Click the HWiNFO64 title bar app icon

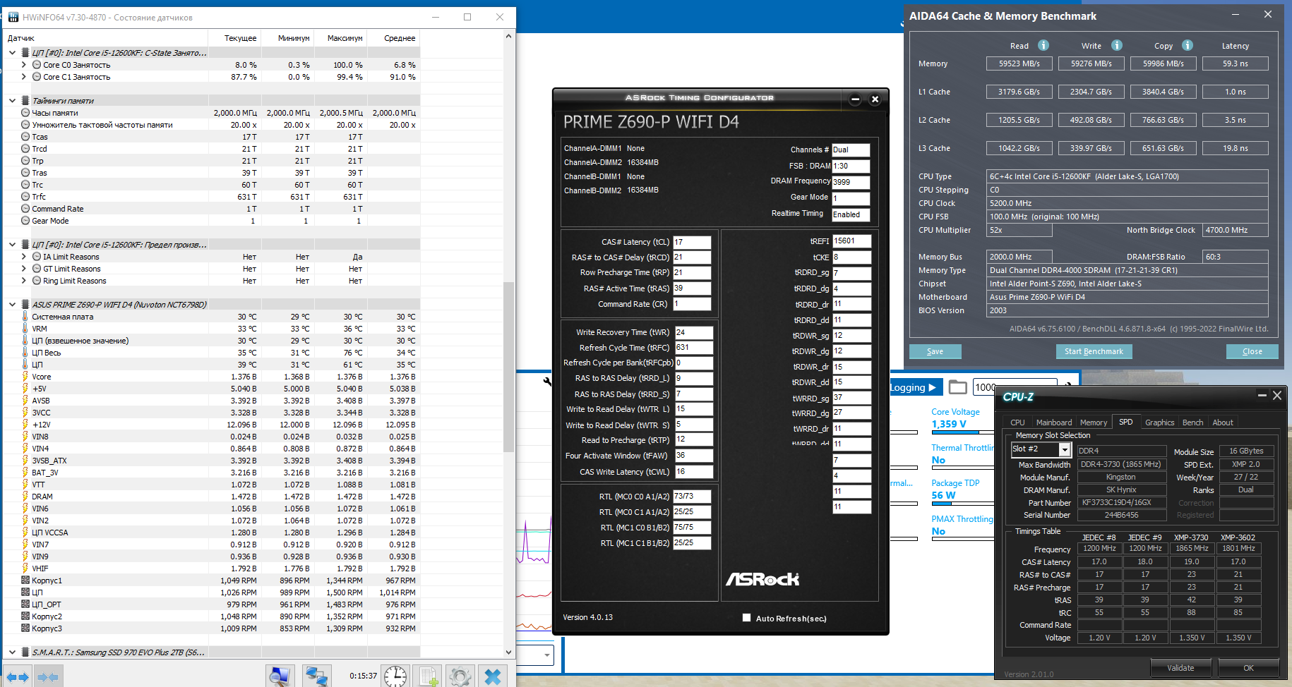(13, 17)
